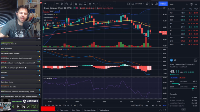Open the watchlist three-dot more menu
This screenshot has width=200, height=112.
(196, 4)
